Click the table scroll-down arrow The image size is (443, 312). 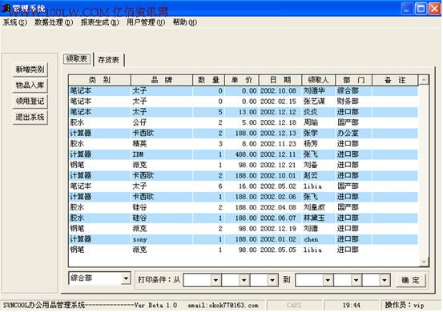tap(424, 262)
